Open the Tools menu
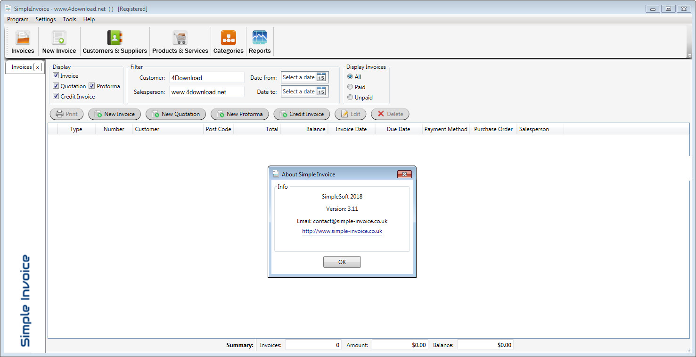This screenshot has height=357, width=696. [x=69, y=19]
